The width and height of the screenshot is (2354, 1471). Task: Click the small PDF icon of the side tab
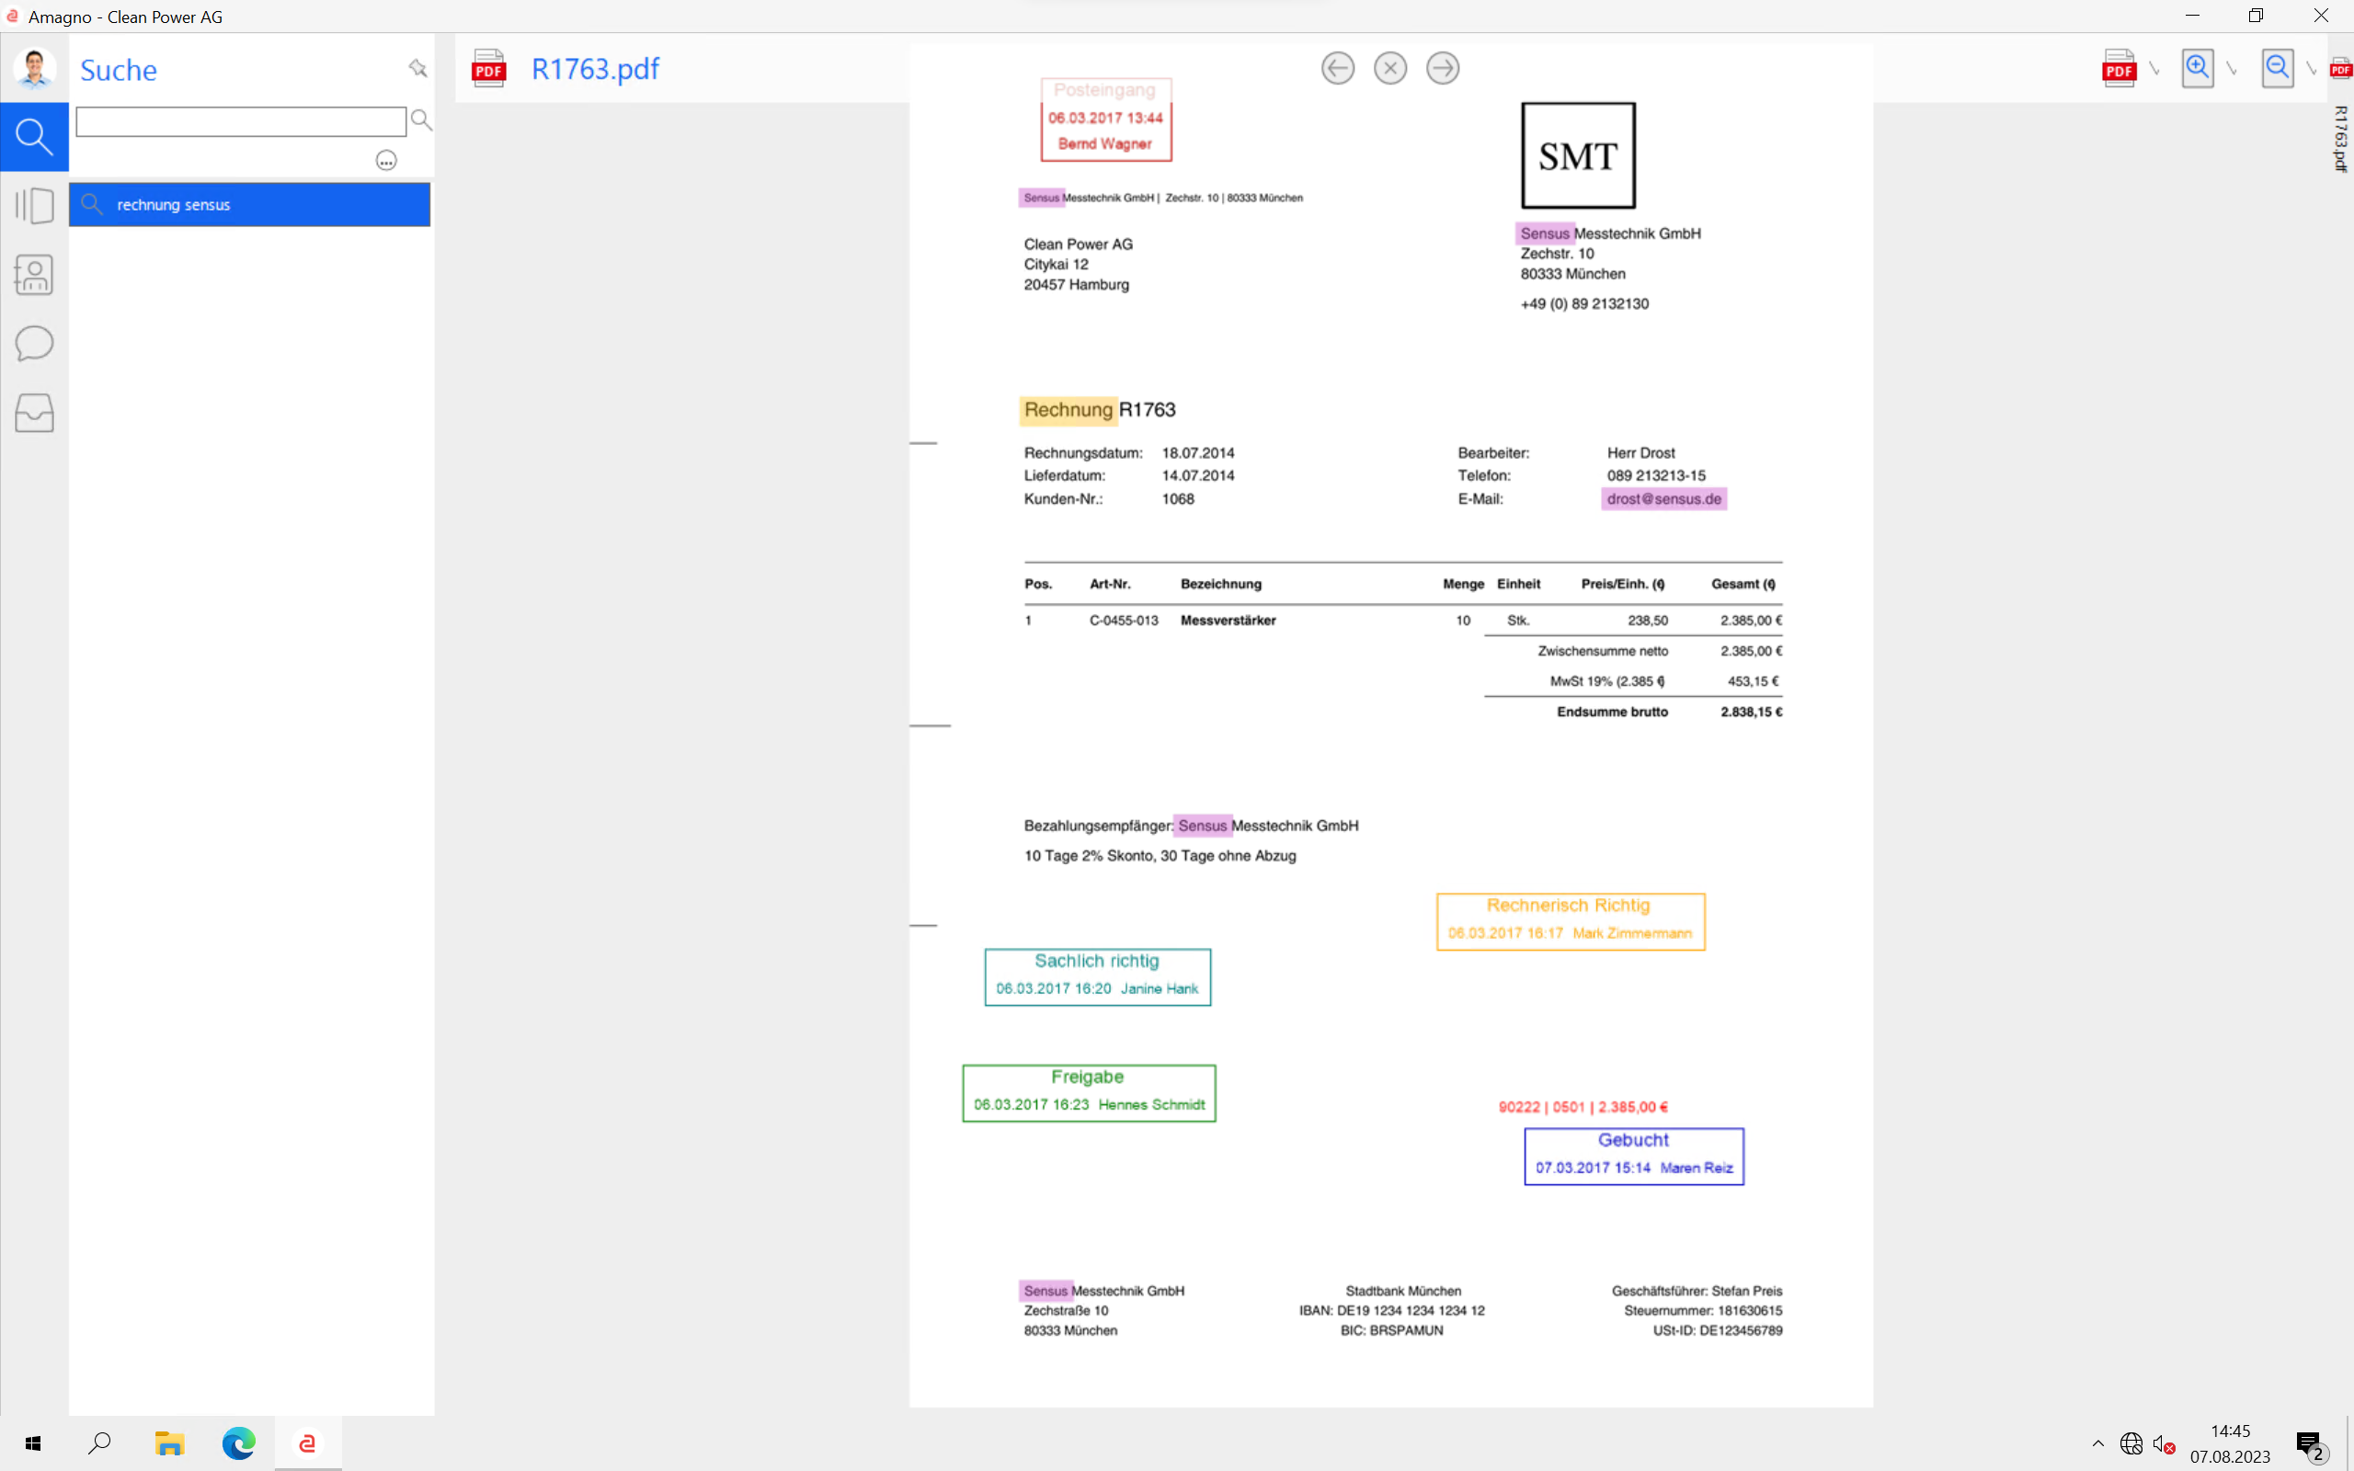(2341, 68)
